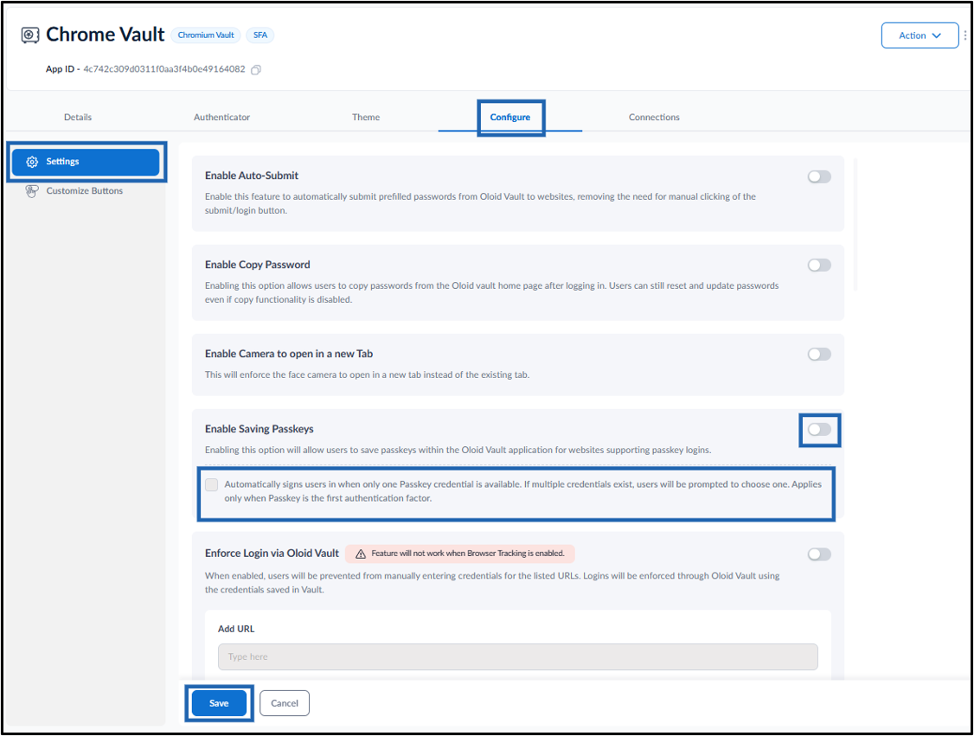Click the settings panel vertical scrollbar
Screen dimensions: 974x736
tap(855, 225)
